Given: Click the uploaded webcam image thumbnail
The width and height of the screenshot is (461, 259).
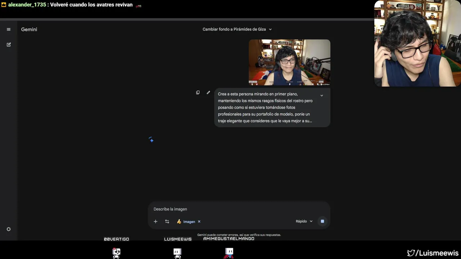Looking at the screenshot, I should tap(290, 62).
